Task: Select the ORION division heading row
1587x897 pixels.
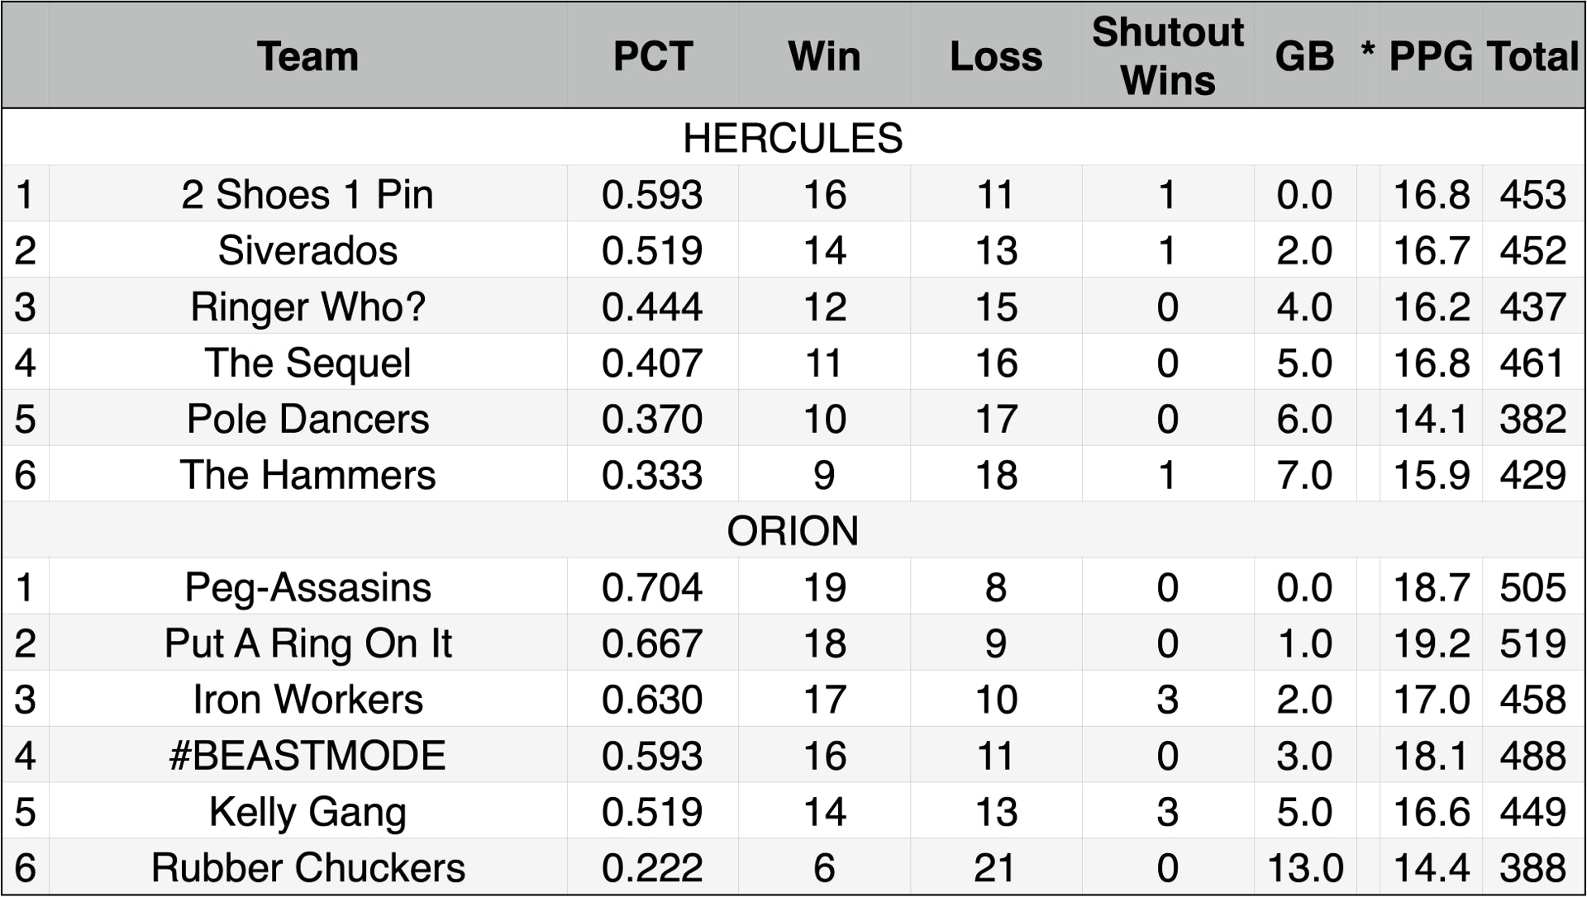Action: 793,530
